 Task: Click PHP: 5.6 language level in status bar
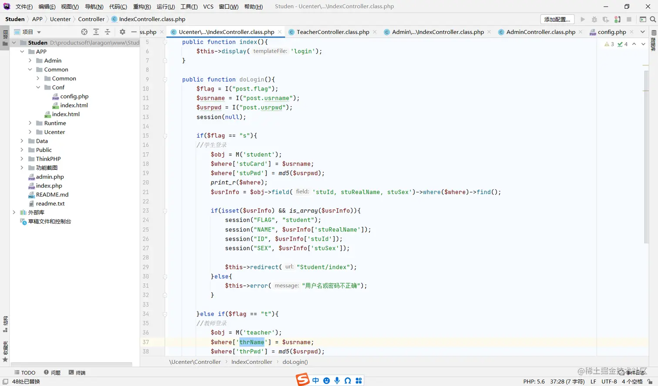click(534, 382)
